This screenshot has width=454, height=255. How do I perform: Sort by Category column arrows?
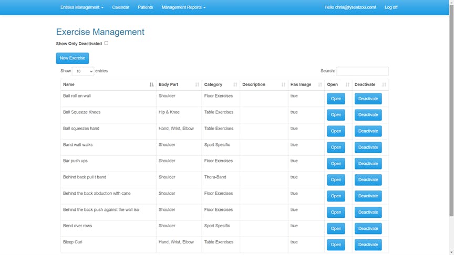(x=235, y=84)
